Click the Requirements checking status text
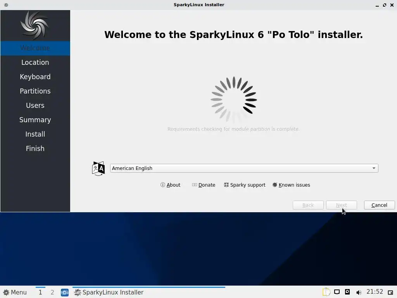 (x=233, y=129)
